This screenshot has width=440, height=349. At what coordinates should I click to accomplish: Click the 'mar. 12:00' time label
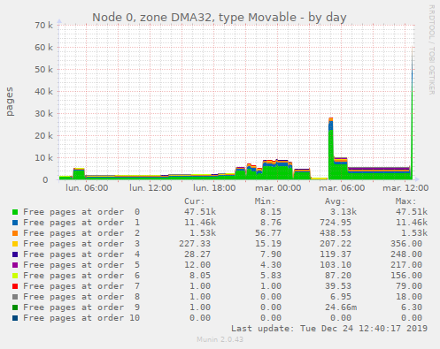pyautogui.click(x=405, y=188)
